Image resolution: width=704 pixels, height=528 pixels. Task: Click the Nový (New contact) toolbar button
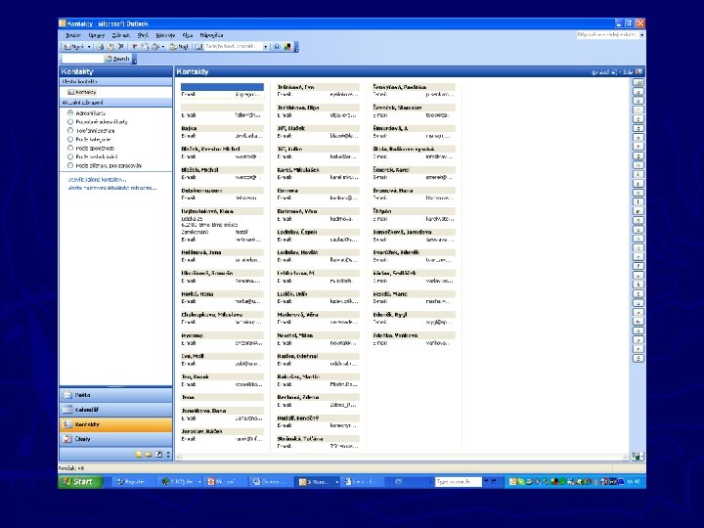click(x=74, y=47)
